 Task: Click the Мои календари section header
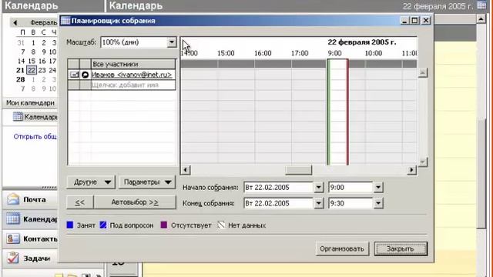click(x=31, y=102)
